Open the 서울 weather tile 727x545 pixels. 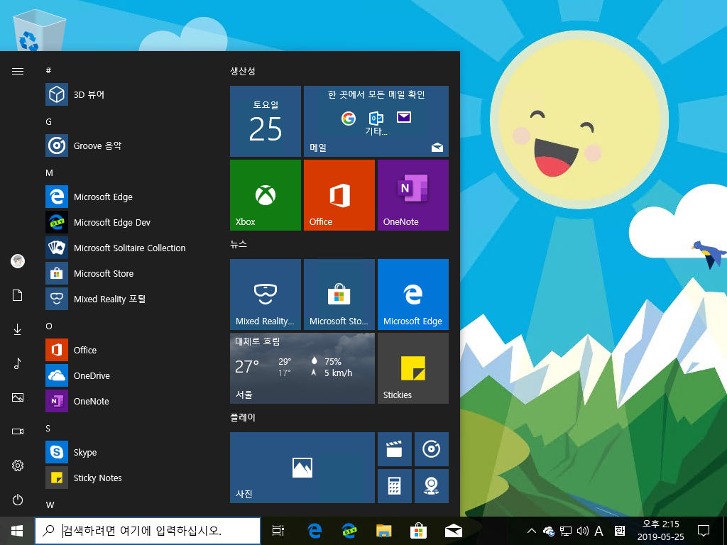pos(302,368)
